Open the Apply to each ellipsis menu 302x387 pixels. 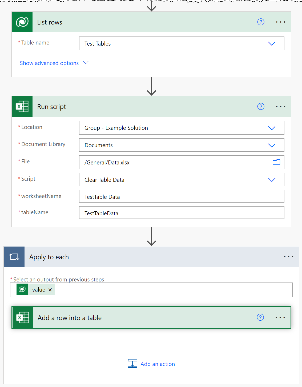click(x=288, y=257)
